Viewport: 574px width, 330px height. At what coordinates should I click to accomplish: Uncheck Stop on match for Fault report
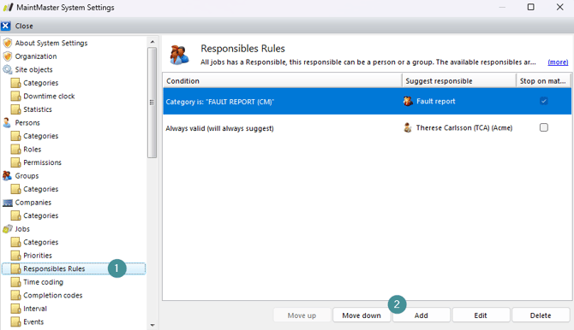(544, 101)
